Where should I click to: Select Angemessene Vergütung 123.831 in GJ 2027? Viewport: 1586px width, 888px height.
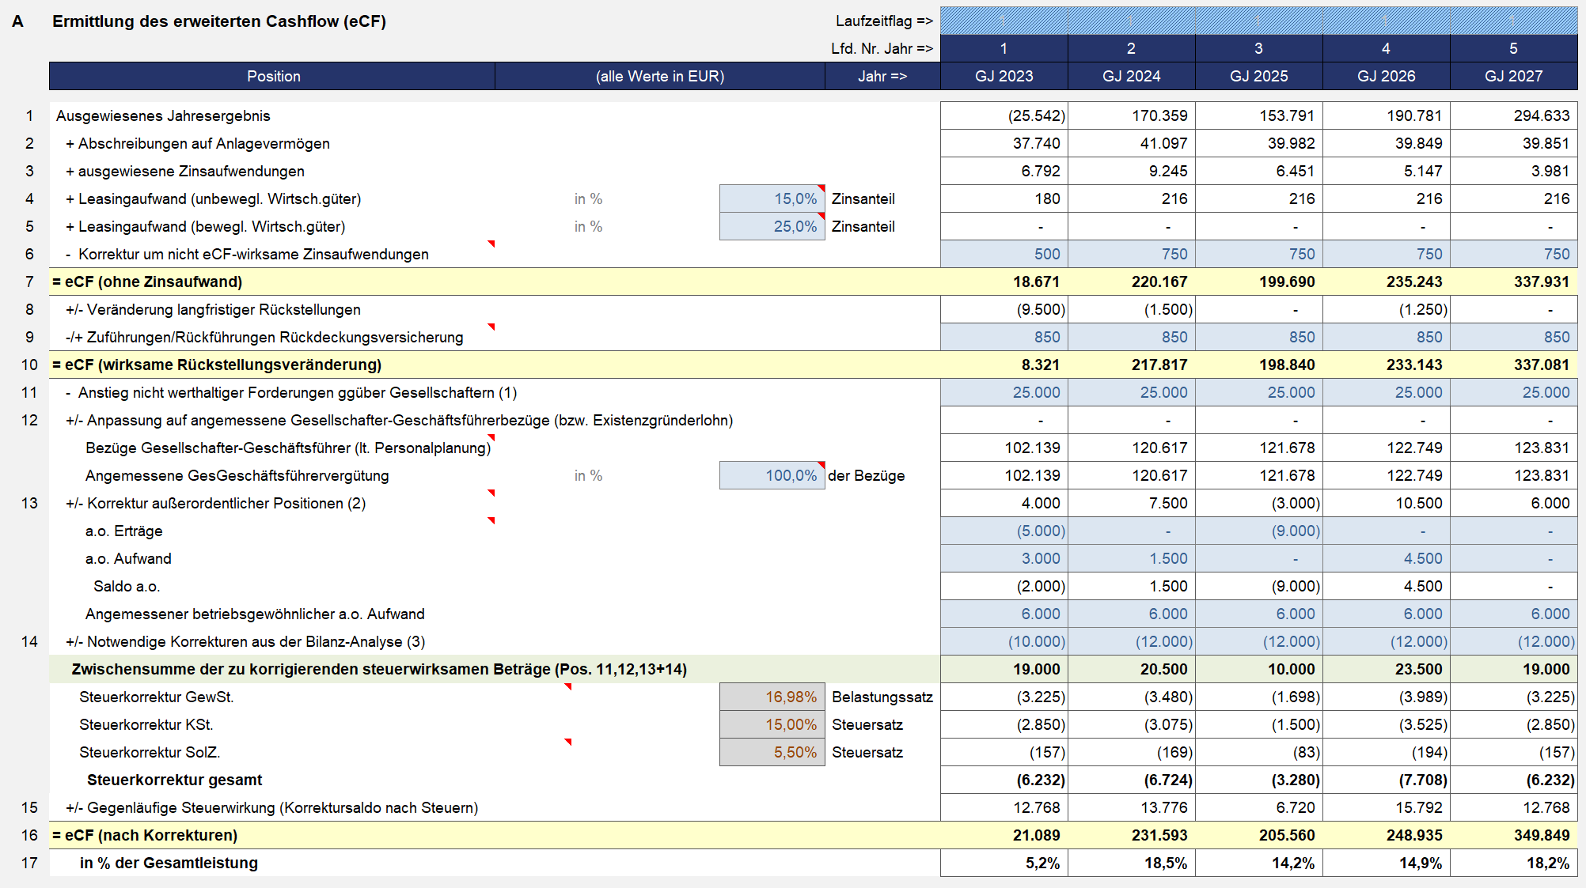pos(1513,475)
